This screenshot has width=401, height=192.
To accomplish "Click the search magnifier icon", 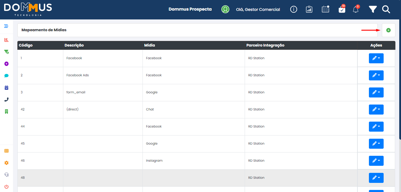I will 386,9.
